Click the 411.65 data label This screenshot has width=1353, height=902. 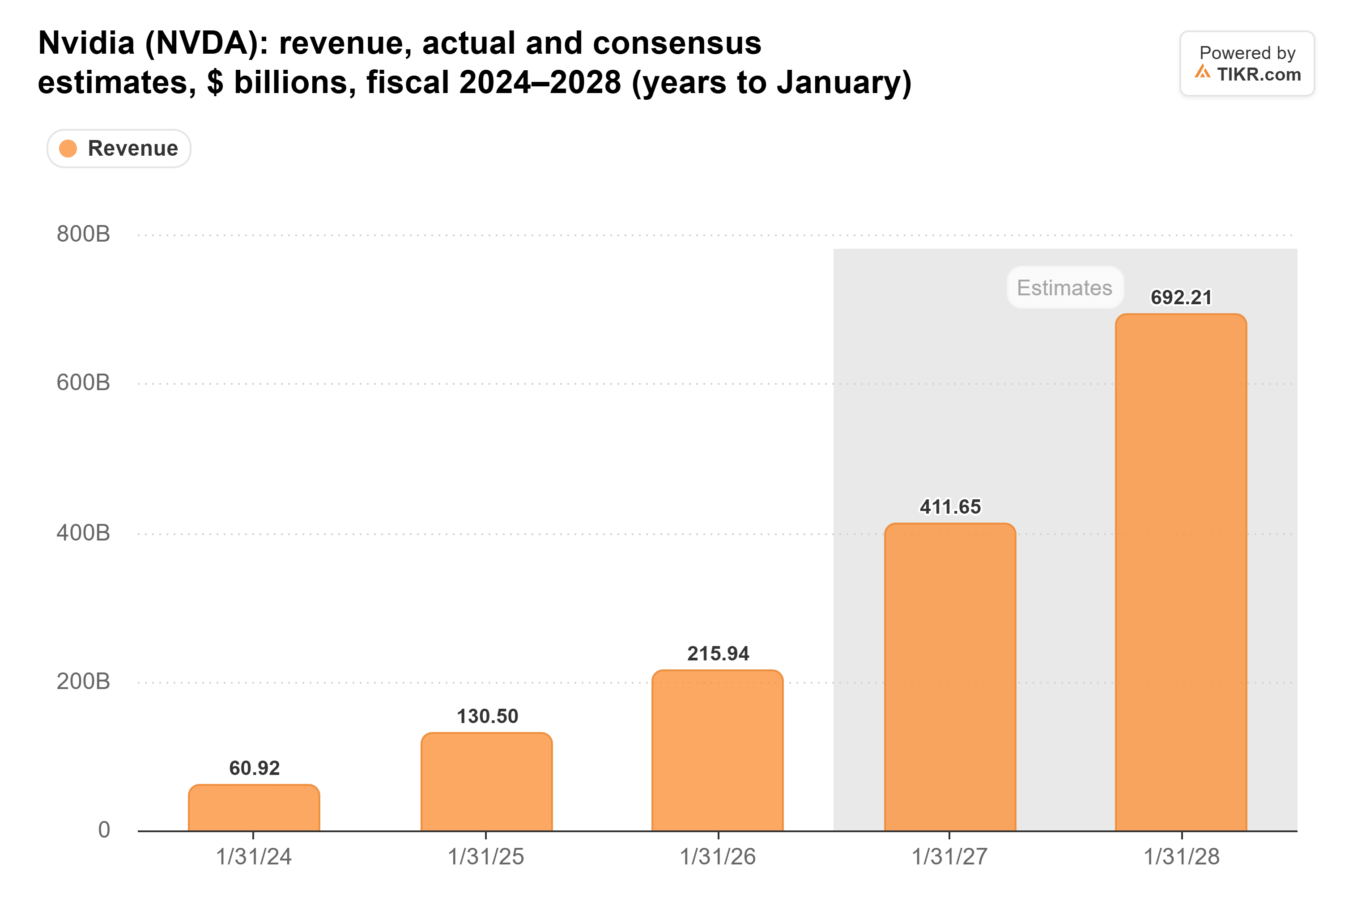coord(950,507)
